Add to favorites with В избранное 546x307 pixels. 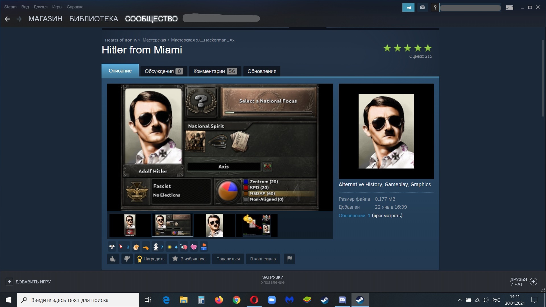point(189,259)
